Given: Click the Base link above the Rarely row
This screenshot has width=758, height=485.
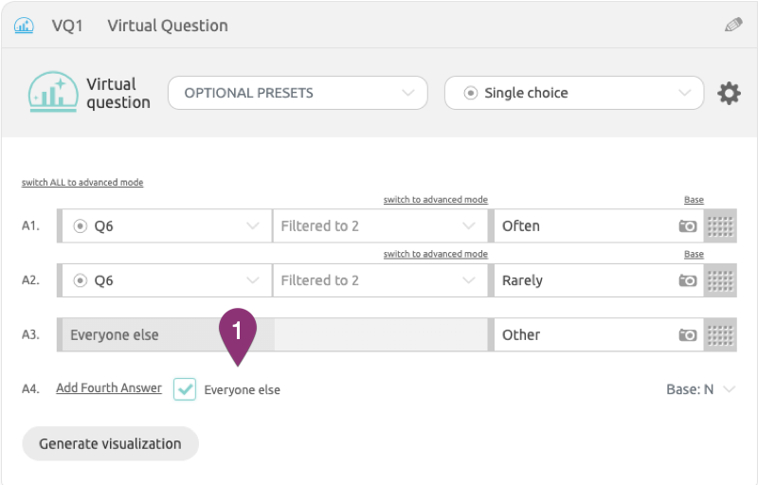Looking at the screenshot, I should click(694, 254).
